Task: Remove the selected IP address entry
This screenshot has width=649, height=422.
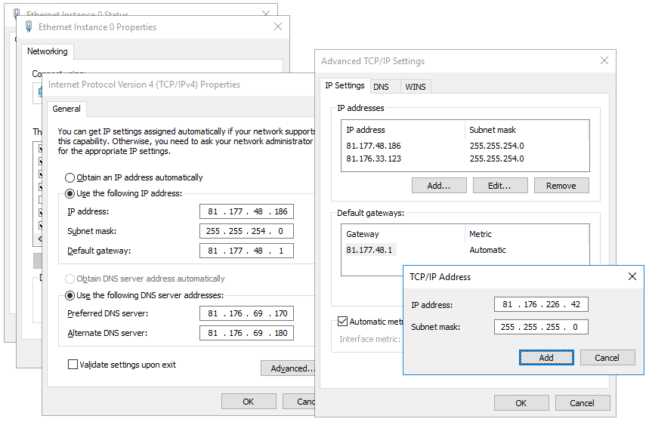Action: [x=561, y=186]
